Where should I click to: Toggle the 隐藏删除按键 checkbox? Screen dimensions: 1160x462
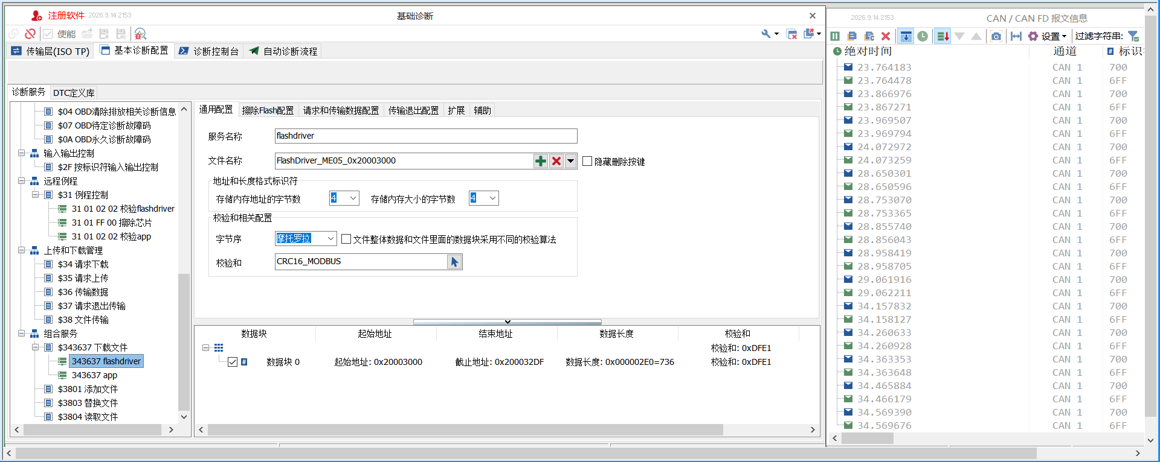click(x=587, y=161)
